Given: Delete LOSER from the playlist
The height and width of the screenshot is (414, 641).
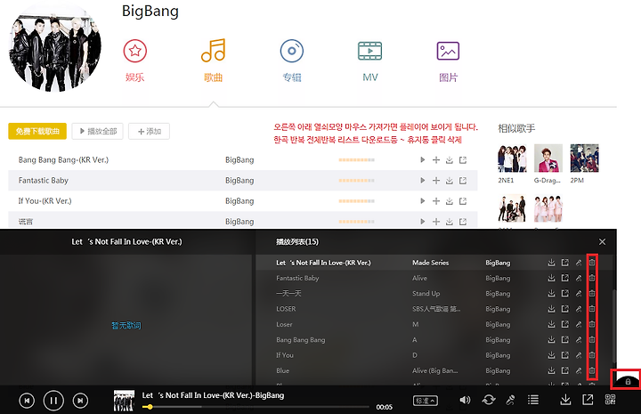Looking at the screenshot, I should tap(591, 309).
